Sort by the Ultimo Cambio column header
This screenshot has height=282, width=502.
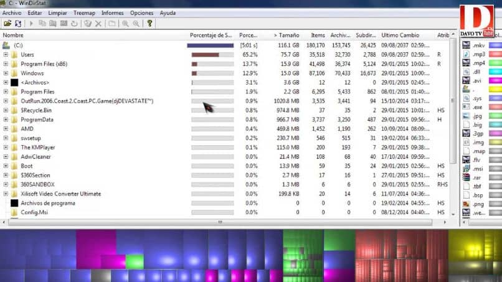point(400,35)
